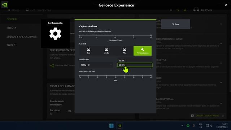Screen dimensions: 231x130
Task: Show hidden system tray icons
Action: (182, 126)
